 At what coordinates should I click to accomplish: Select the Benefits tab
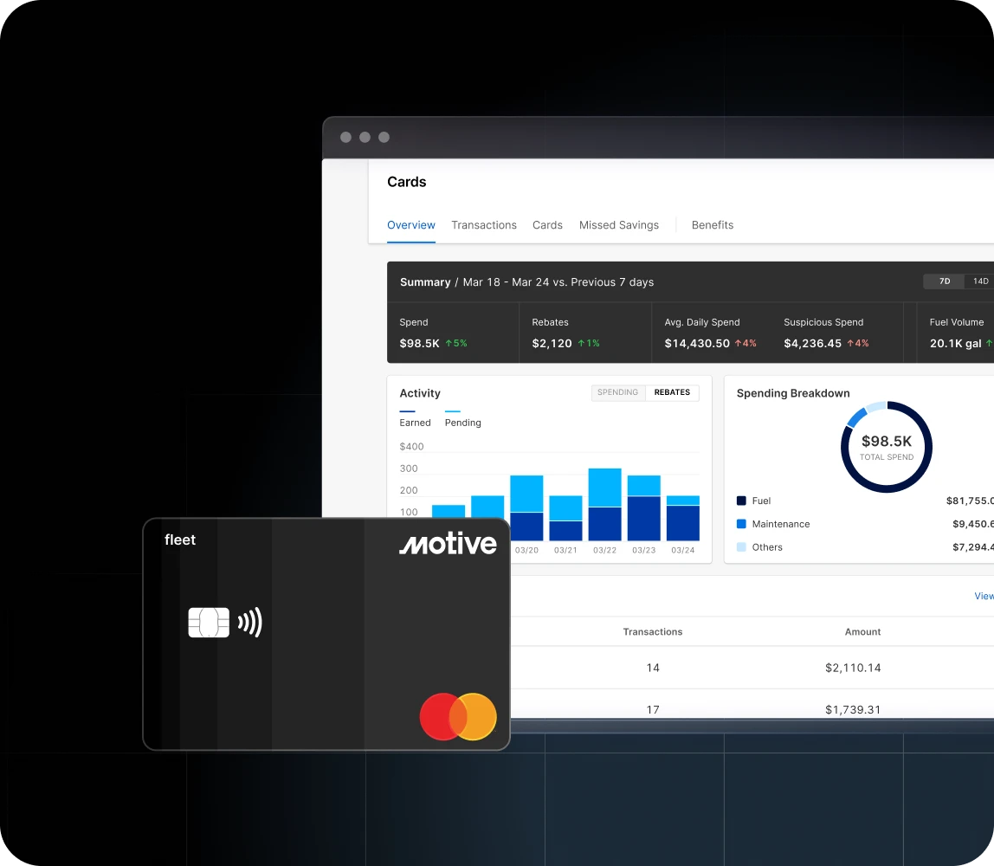(712, 224)
